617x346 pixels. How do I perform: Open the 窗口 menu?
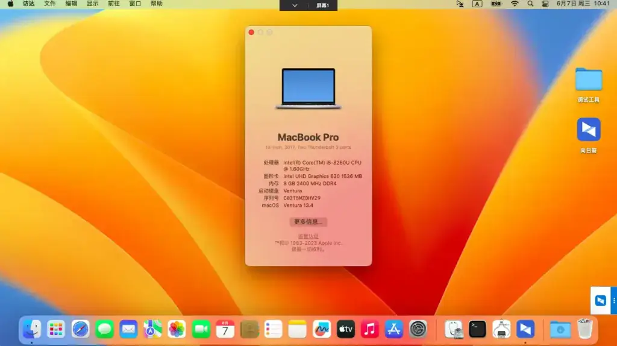tap(135, 4)
